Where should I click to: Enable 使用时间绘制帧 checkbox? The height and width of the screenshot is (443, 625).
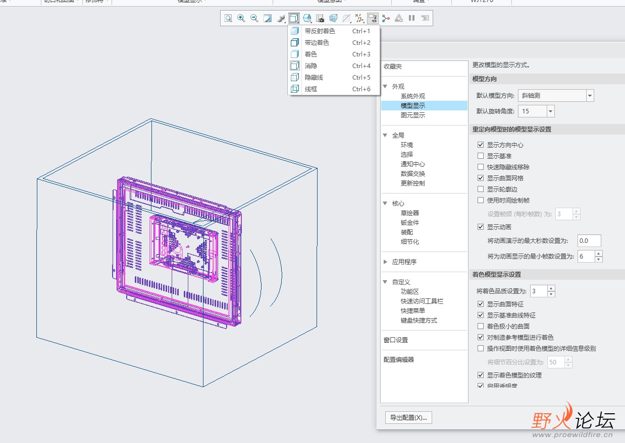pyautogui.click(x=481, y=201)
